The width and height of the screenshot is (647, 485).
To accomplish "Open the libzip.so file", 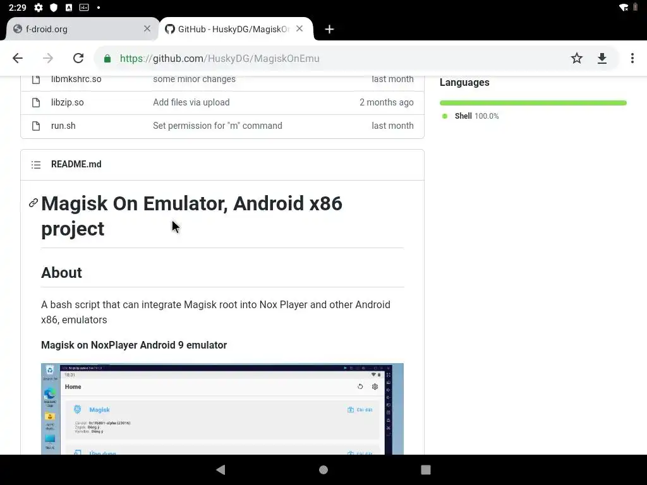I will (67, 102).
